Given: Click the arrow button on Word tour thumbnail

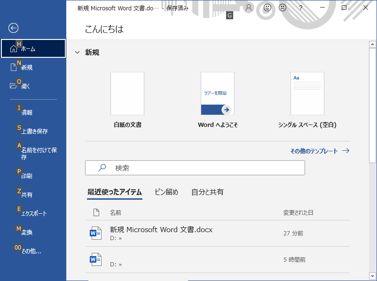Looking at the screenshot, I should tap(226, 109).
